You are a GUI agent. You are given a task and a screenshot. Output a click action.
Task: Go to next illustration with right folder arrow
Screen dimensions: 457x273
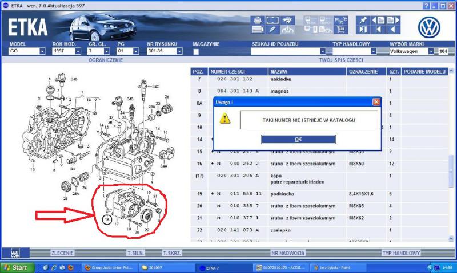393,21
